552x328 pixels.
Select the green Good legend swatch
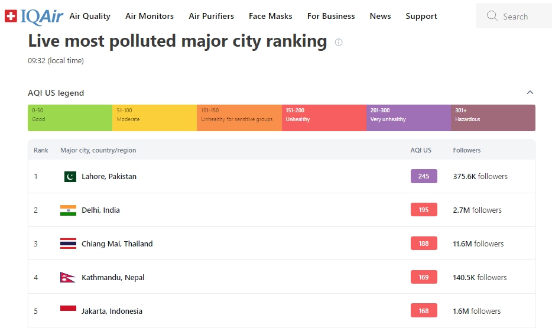tap(70, 118)
